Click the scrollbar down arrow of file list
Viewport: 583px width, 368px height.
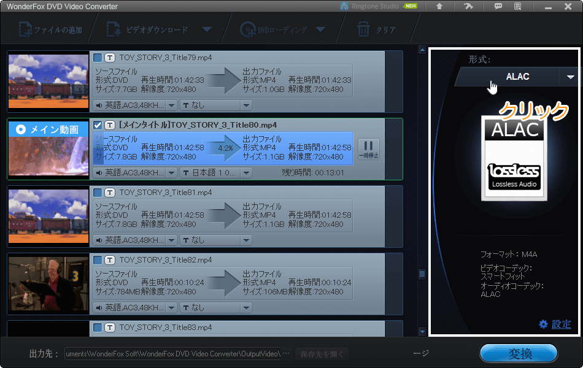(x=422, y=331)
